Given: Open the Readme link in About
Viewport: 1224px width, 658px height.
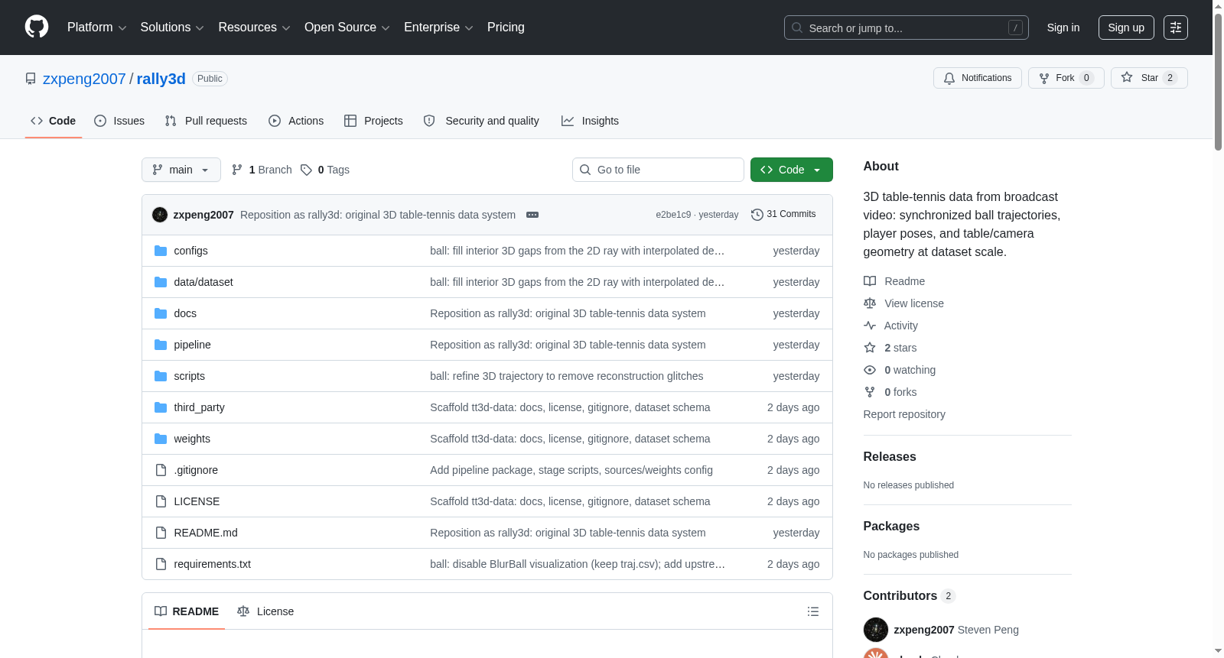Looking at the screenshot, I should click(894, 281).
